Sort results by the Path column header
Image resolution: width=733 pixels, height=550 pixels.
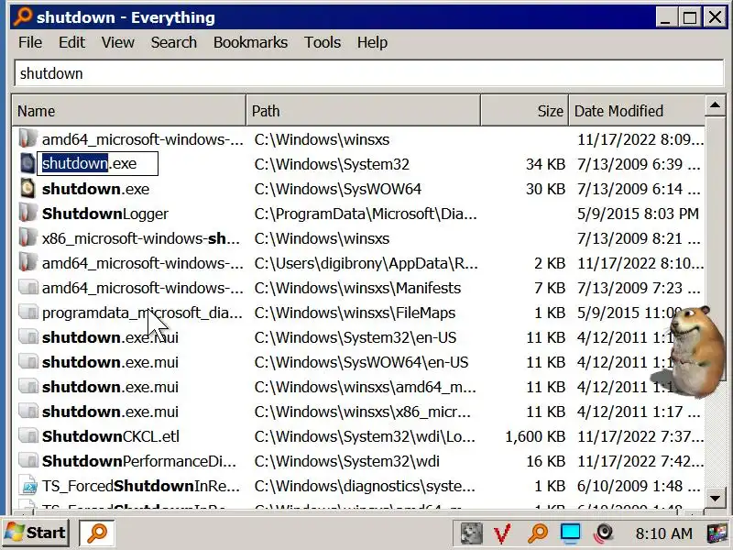tap(363, 111)
